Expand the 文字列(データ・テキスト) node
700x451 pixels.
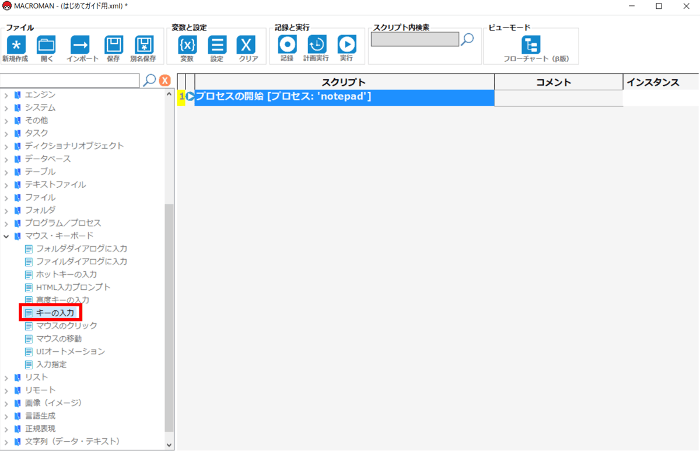tap(6, 442)
